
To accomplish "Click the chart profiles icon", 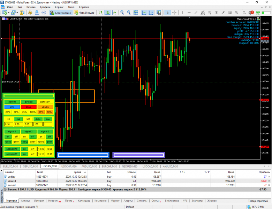I will tap(13, 13).
